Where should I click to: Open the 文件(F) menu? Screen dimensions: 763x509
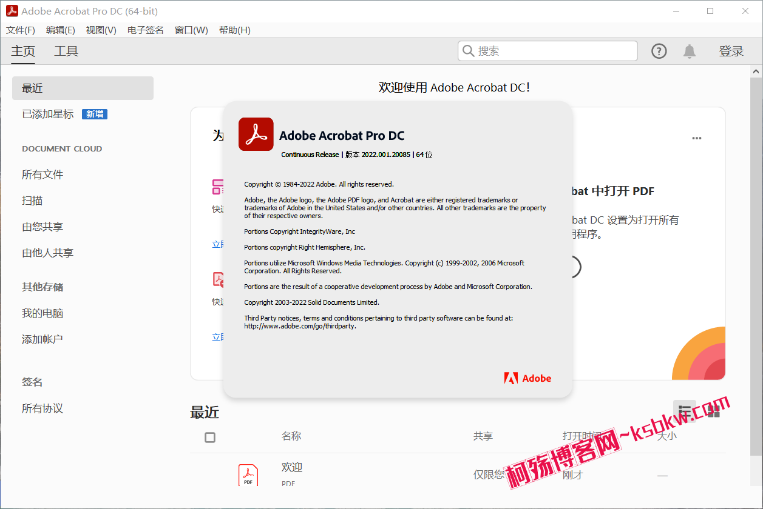[x=21, y=30]
